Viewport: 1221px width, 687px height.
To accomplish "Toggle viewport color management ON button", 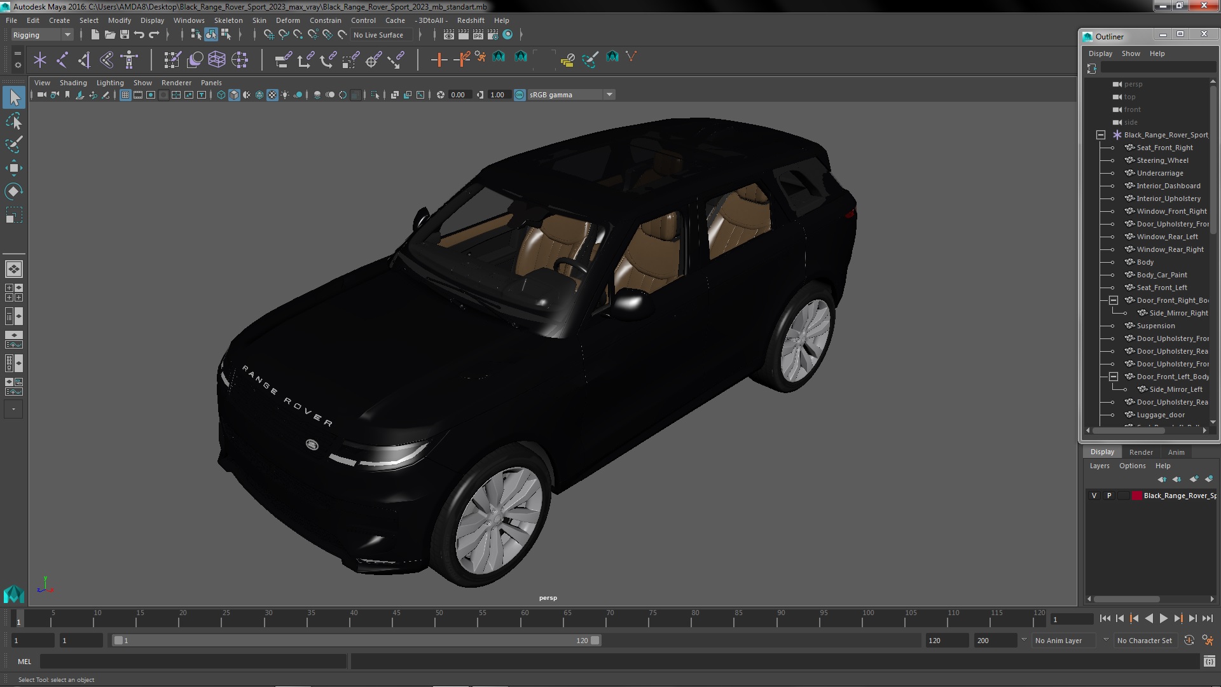I will coord(520,95).
